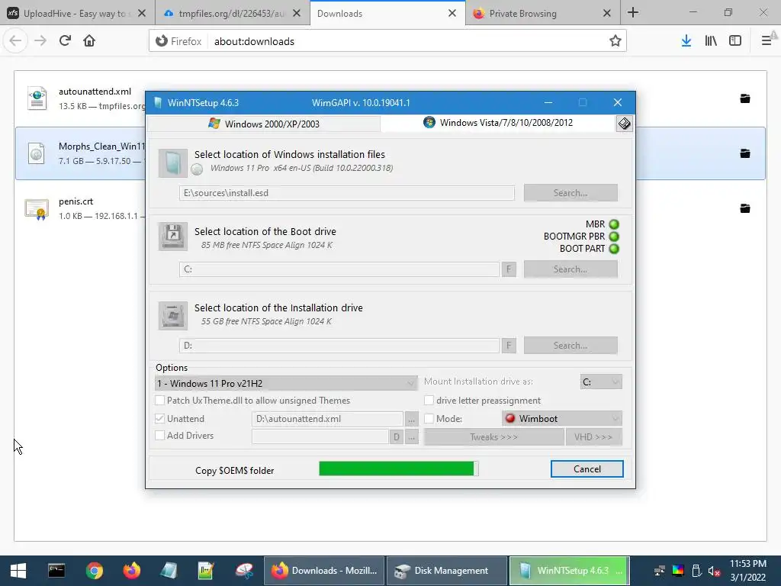Enable the Mode checkbox
Image resolution: width=781 pixels, height=586 pixels.
429,419
